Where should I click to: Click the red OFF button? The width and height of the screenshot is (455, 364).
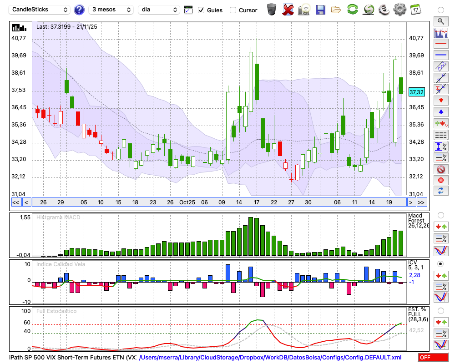pos(433,358)
